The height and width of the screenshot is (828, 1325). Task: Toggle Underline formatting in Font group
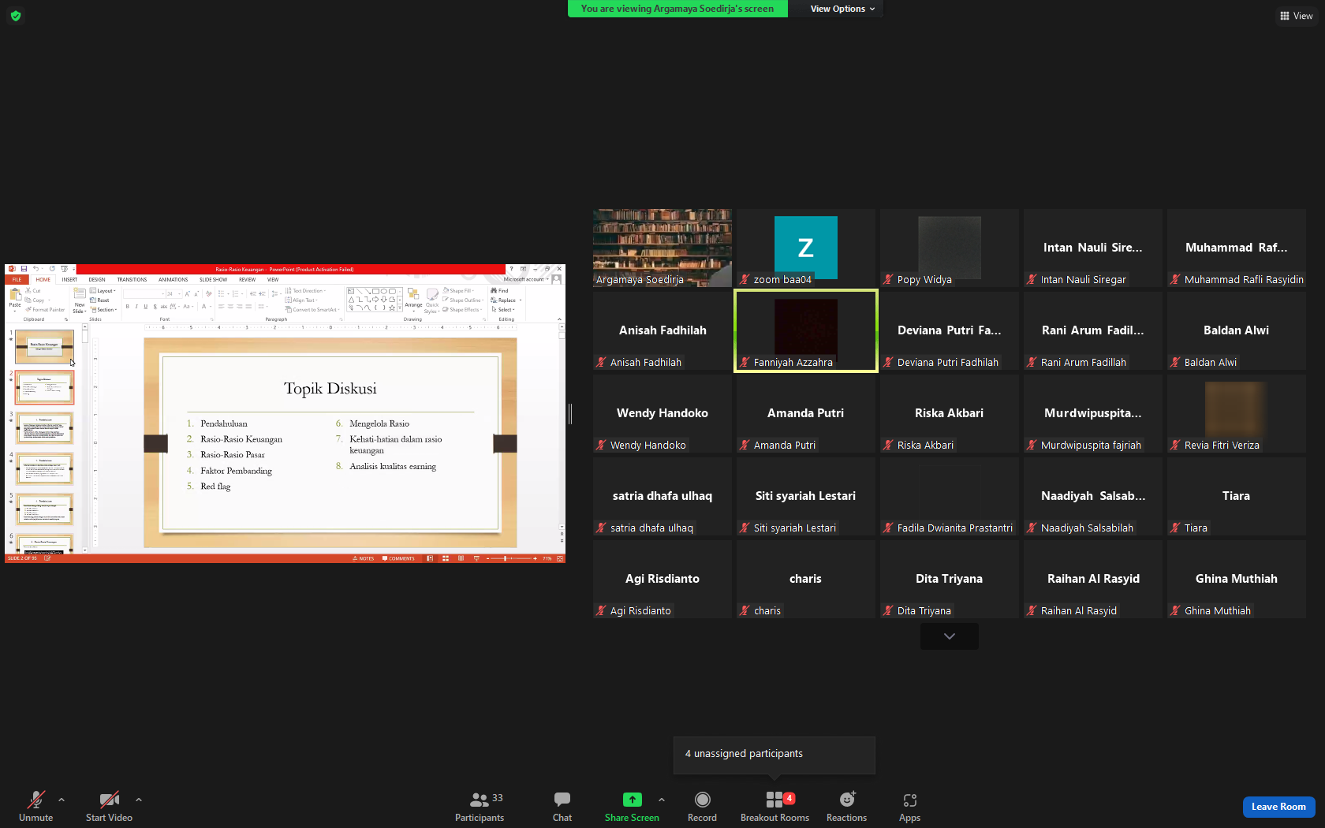click(145, 307)
